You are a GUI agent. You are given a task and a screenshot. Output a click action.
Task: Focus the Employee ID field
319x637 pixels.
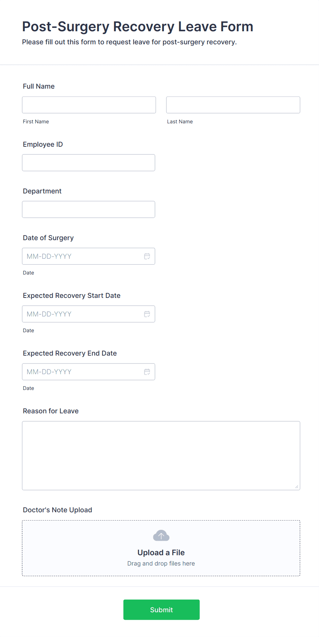[88, 163]
